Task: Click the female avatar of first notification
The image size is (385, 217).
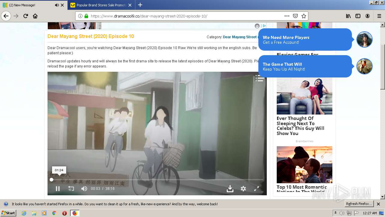Action: tap(365, 39)
